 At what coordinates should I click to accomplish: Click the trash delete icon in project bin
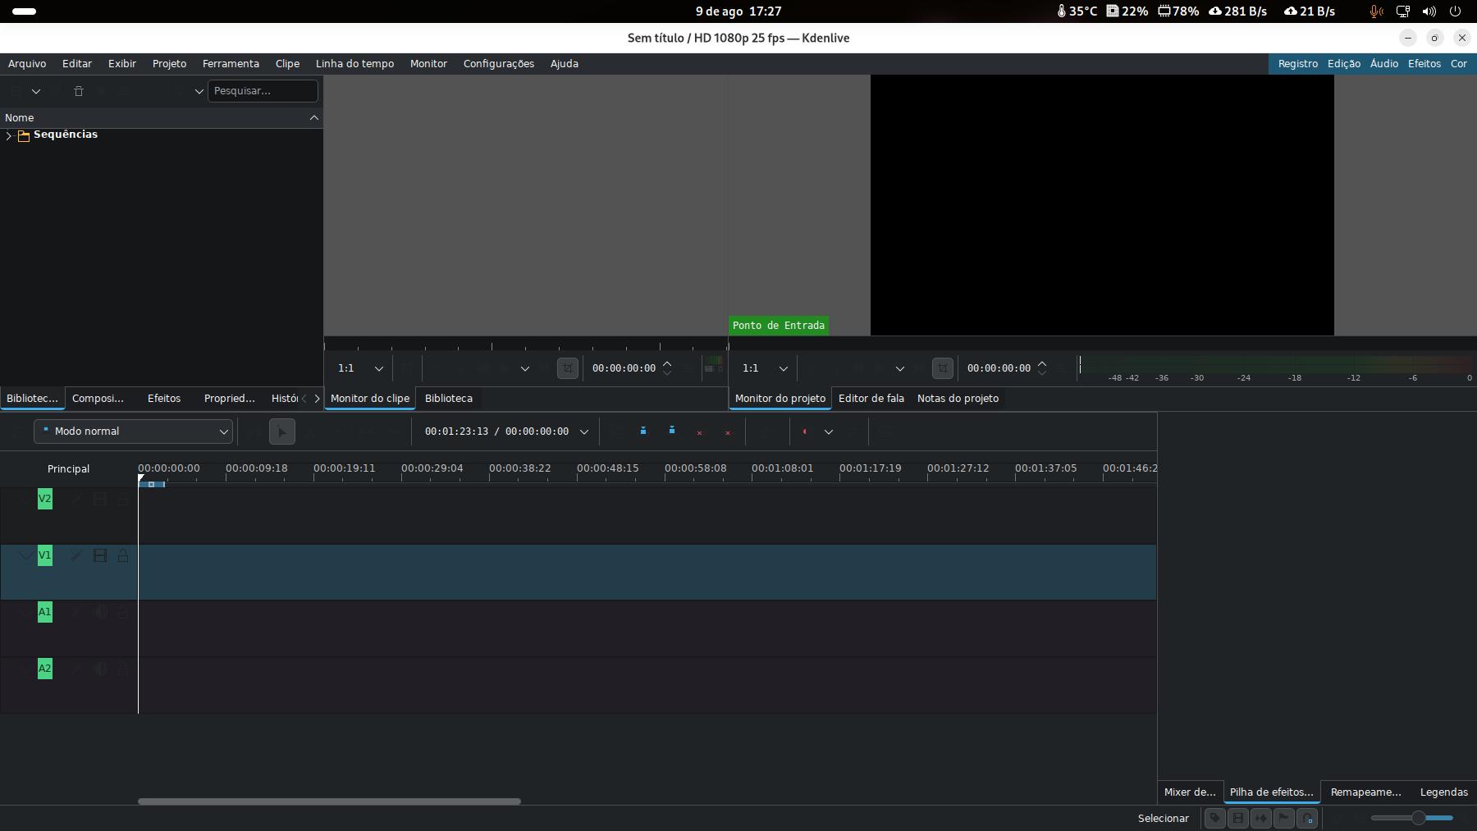pyautogui.click(x=79, y=91)
